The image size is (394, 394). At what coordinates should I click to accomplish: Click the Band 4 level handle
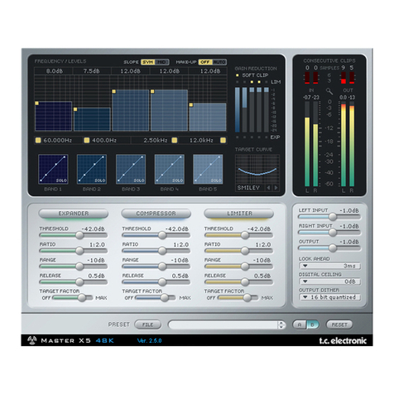pyautogui.click(x=152, y=91)
